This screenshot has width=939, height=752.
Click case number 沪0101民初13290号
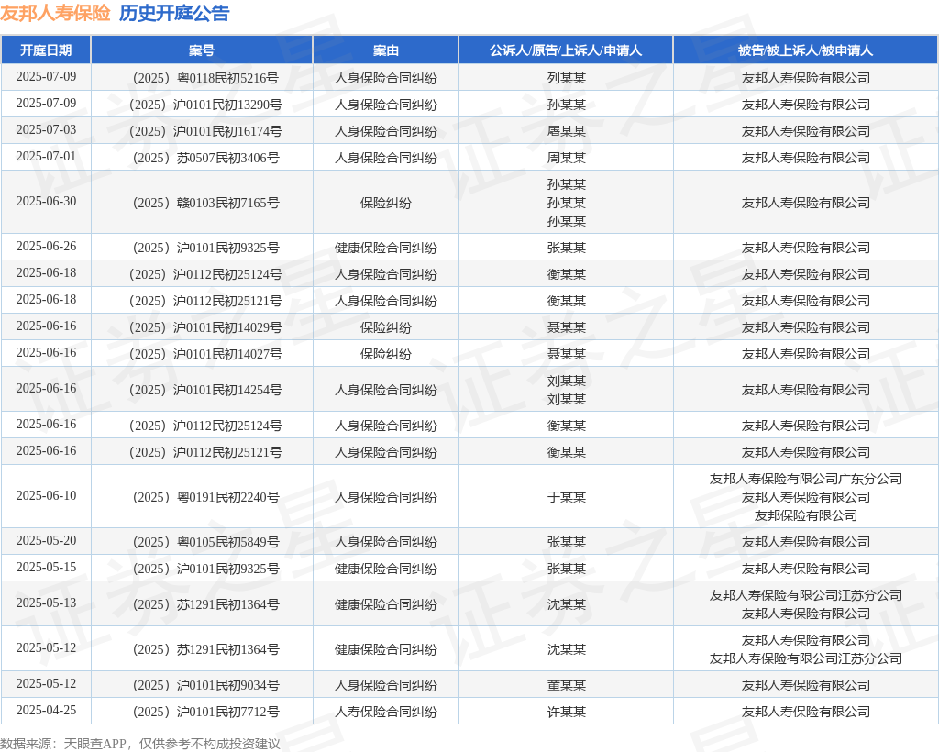pos(205,105)
